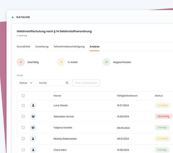Check the box for Luca Staats

point(23,105)
